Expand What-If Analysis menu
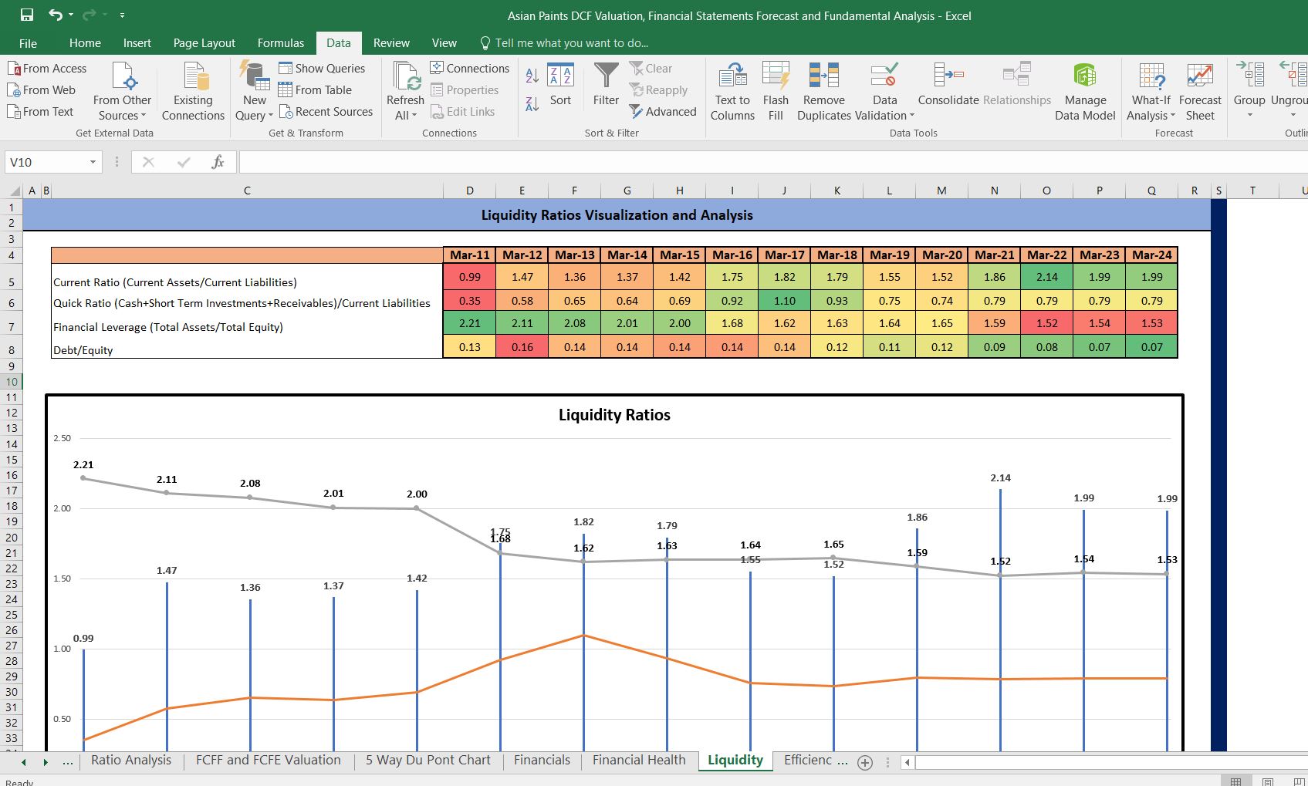 click(x=1151, y=107)
